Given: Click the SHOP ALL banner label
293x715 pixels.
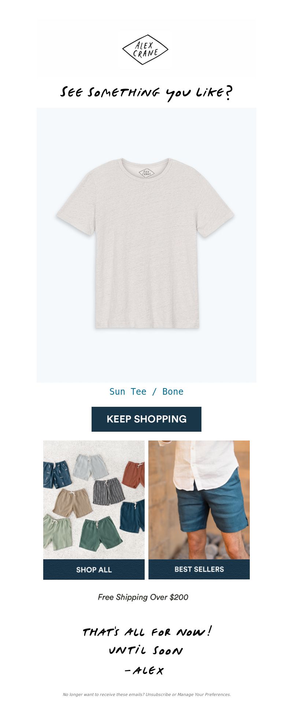Looking at the screenshot, I should coord(94,570).
